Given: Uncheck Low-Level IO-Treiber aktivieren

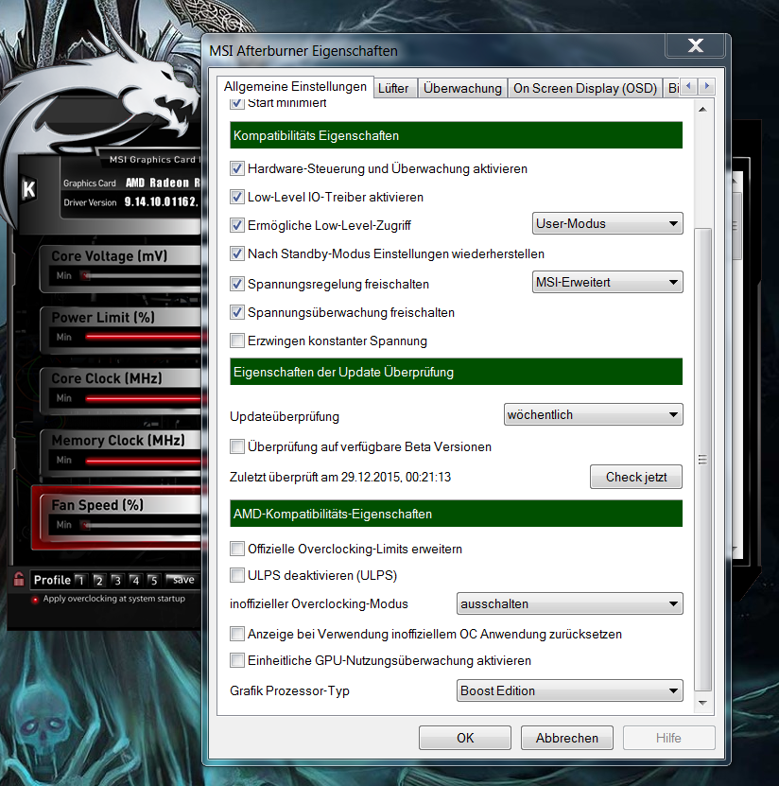Looking at the screenshot, I should 237,197.
